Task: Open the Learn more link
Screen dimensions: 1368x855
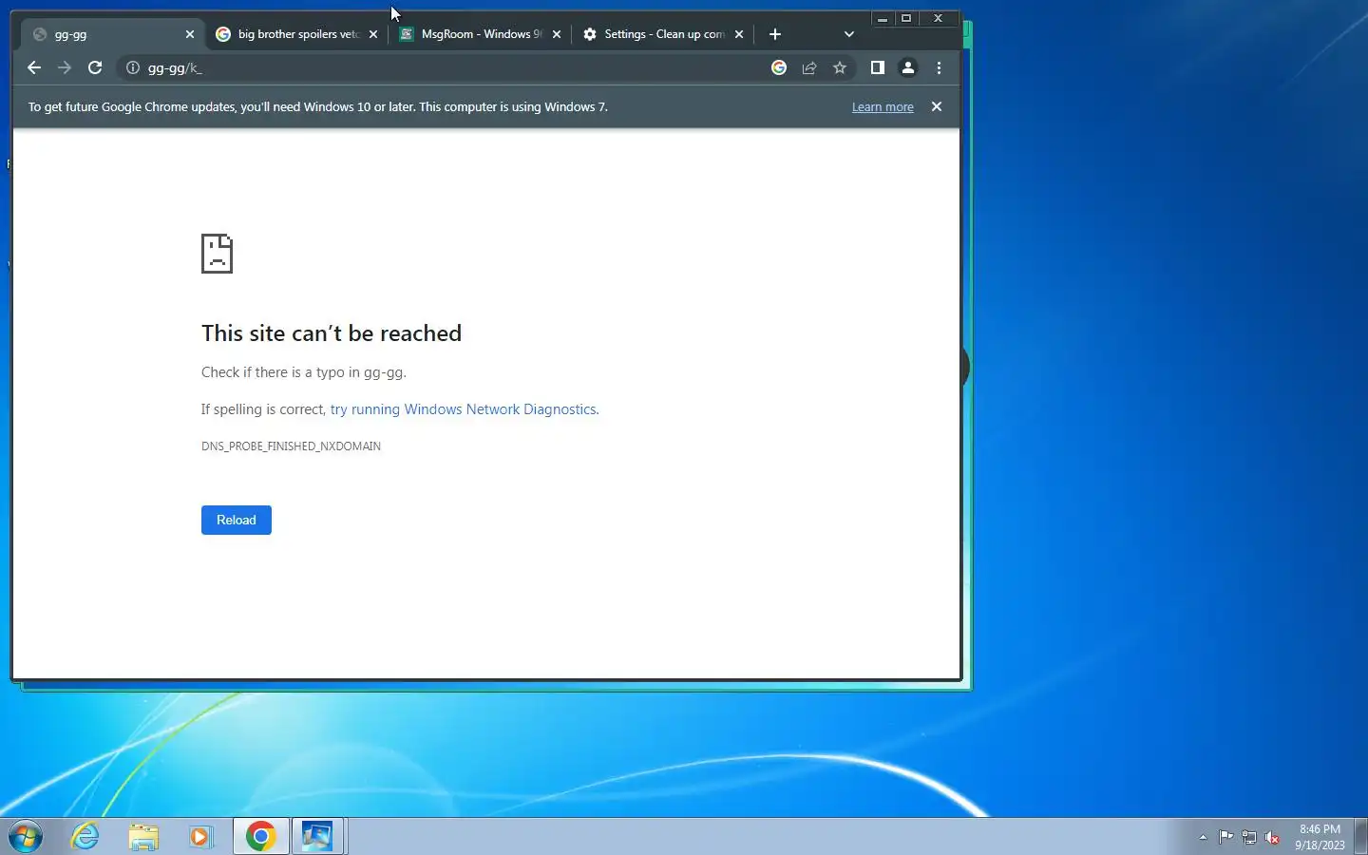Action: 883,107
